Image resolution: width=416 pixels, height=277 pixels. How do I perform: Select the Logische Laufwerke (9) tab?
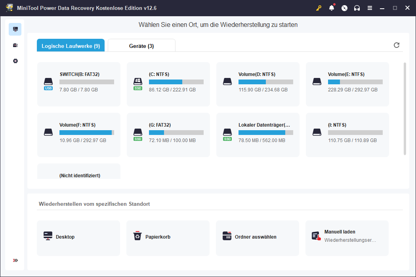click(71, 46)
